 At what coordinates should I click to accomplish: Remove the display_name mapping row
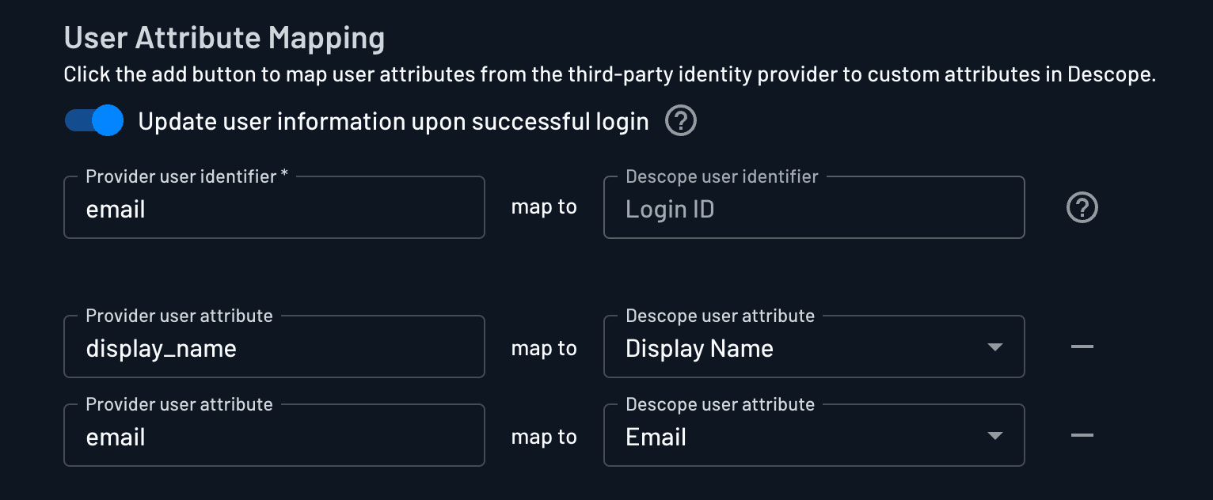tap(1082, 347)
